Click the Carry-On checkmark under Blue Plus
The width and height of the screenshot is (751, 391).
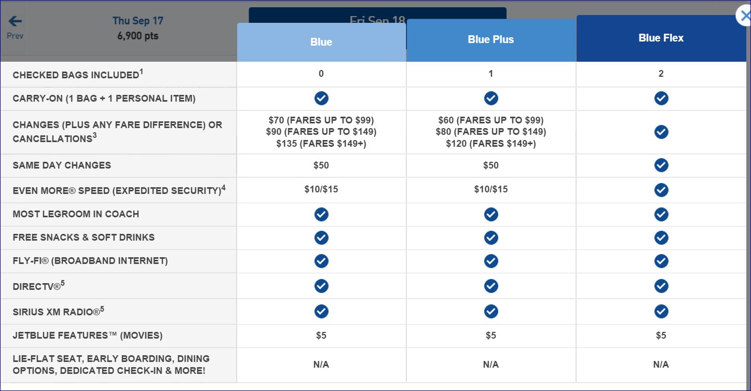coord(490,98)
